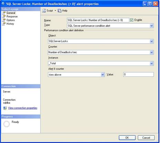This screenshot has width=163, height=143.
Task: Click the OK button
Action: (x=127, y=137)
